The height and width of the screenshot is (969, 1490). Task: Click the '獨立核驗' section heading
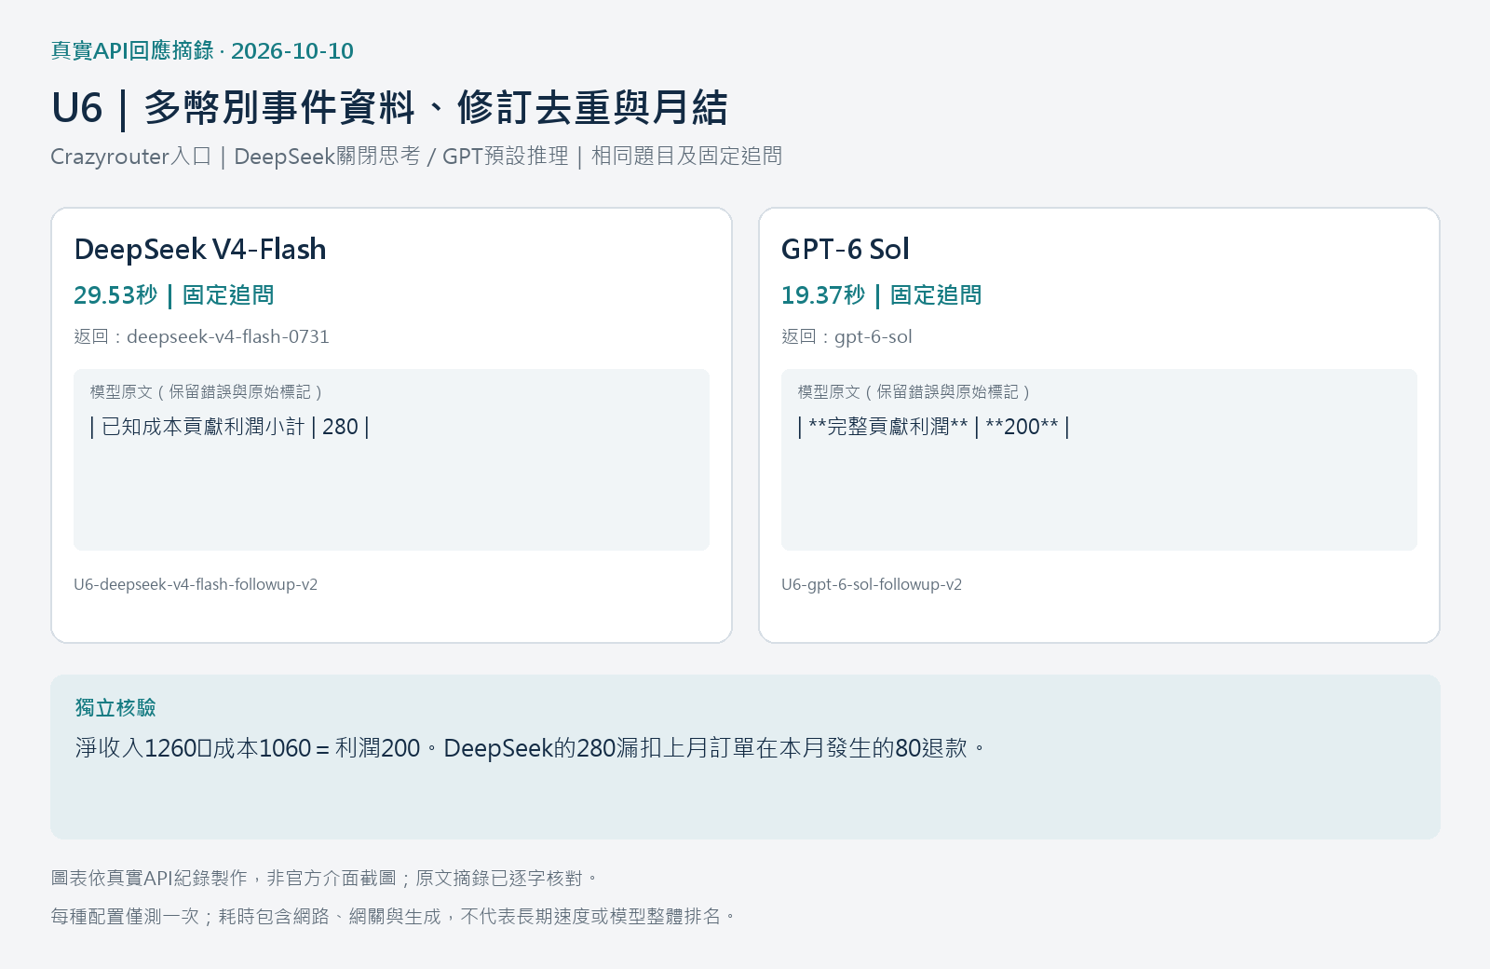pos(115,707)
